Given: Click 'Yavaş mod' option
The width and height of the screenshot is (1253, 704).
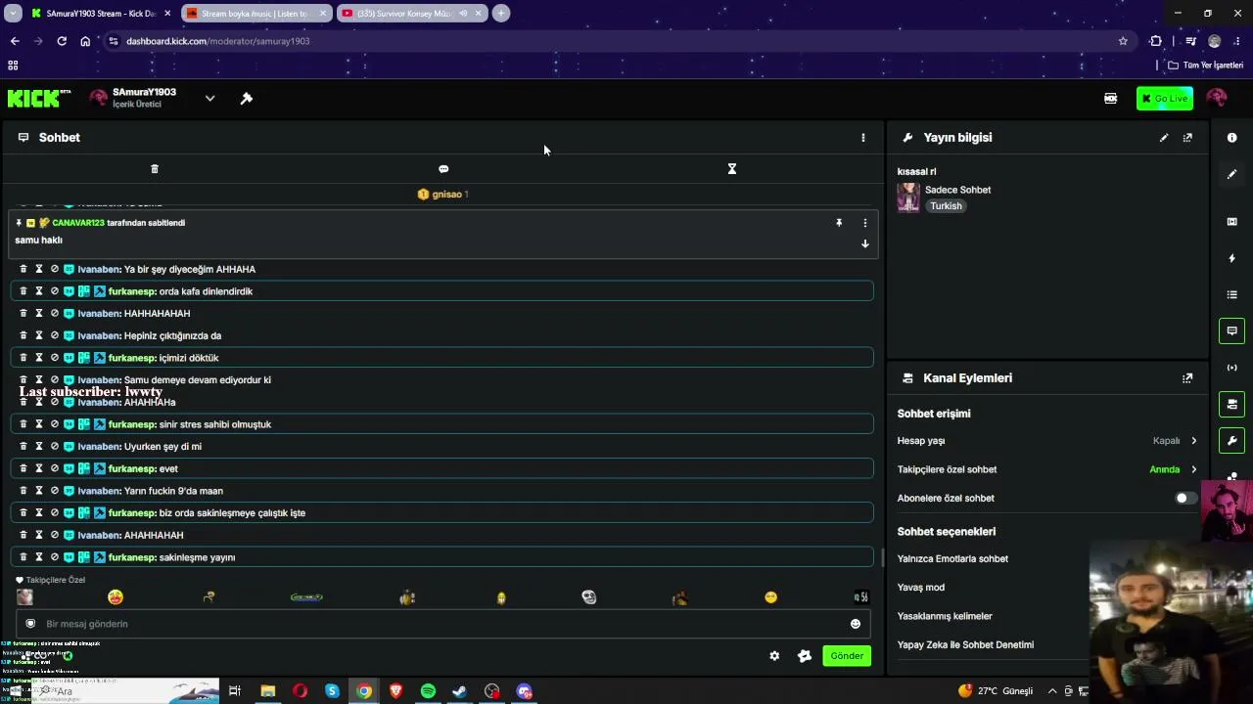Looking at the screenshot, I should click(x=921, y=588).
